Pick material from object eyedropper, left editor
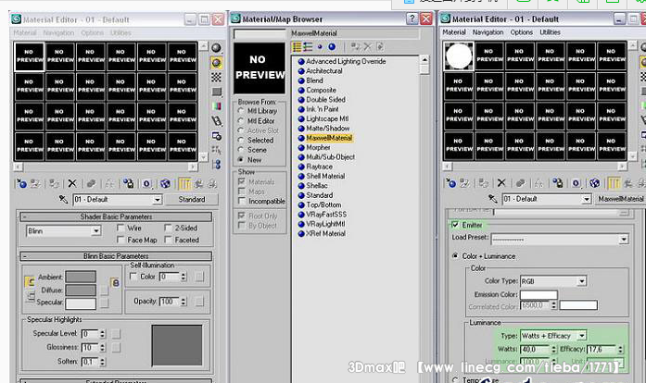This screenshot has height=383, width=646. [x=63, y=200]
